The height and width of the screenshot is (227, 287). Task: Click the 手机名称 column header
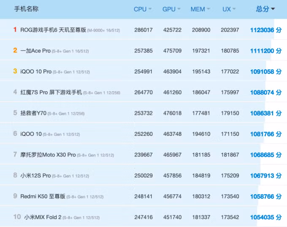click(x=26, y=9)
